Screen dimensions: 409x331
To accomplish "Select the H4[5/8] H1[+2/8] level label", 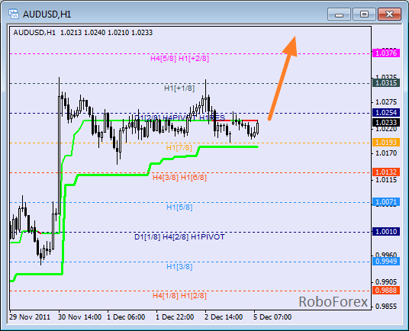I will (x=180, y=59).
